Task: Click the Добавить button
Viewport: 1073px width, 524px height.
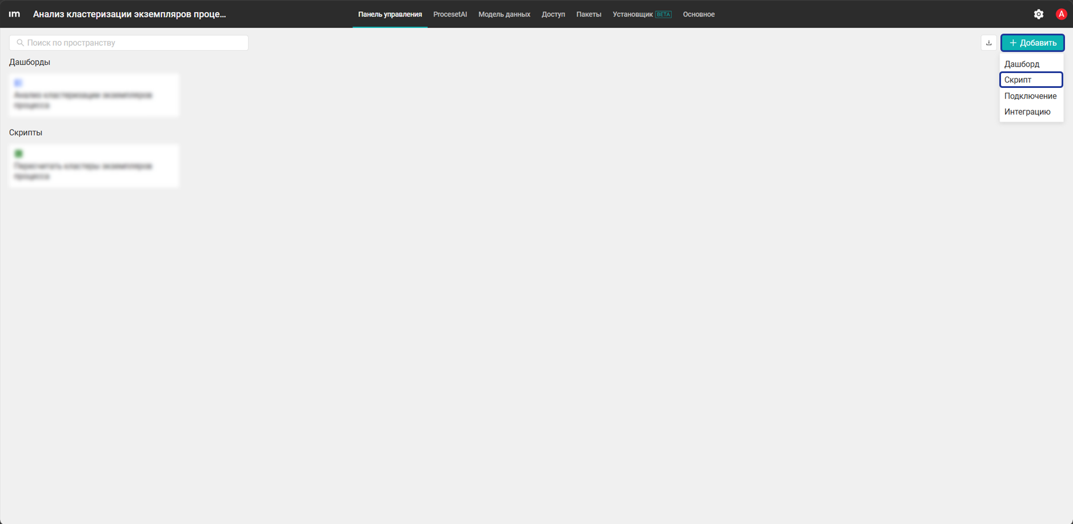Action: (1032, 43)
